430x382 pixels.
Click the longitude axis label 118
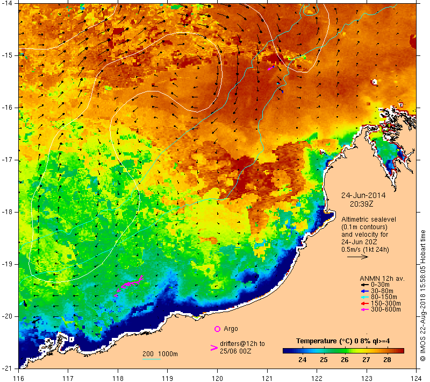[x=118, y=378]
